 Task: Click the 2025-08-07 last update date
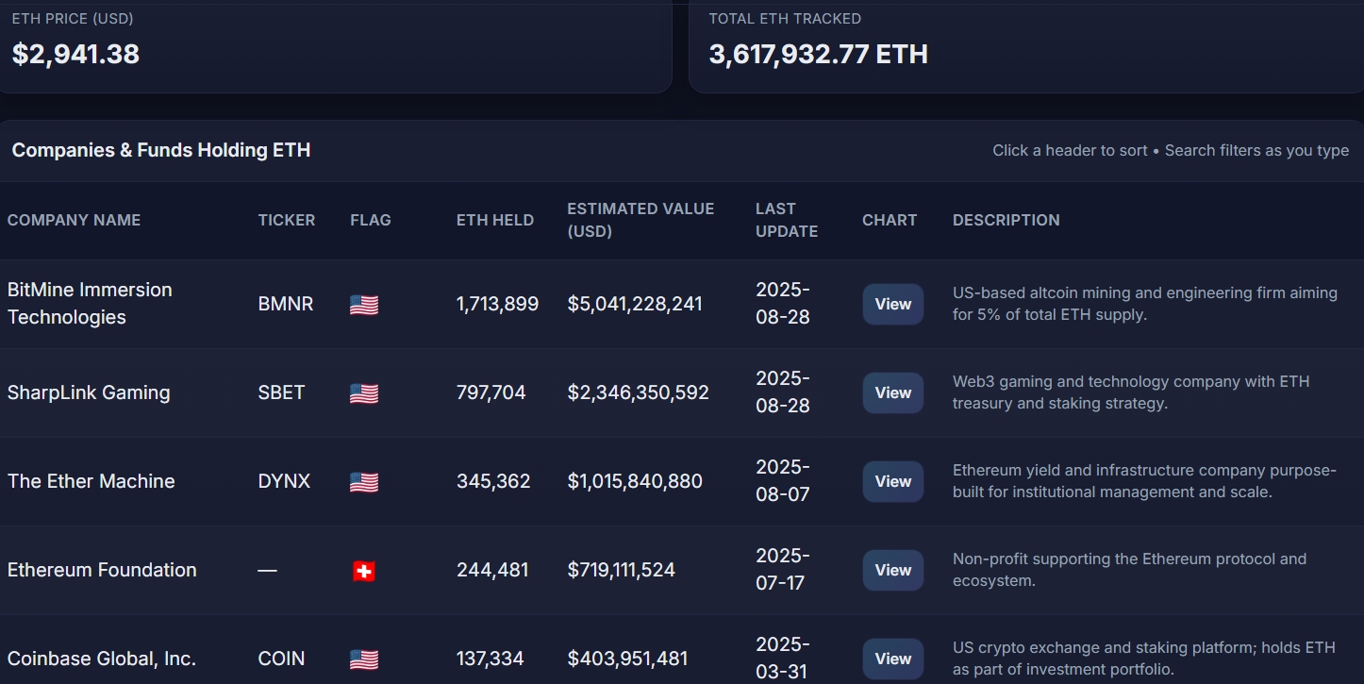[783, 481]
